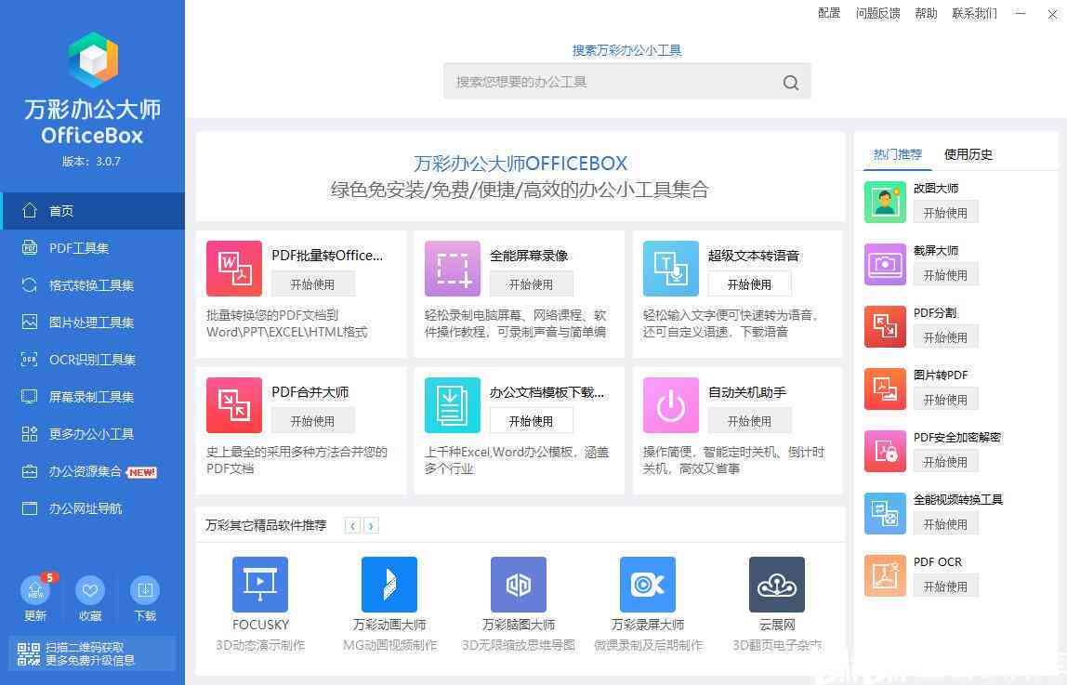Open the 帮助 help menu

pyautogui.click(x=926, y=13)
